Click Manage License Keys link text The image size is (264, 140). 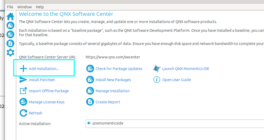[x=47, y=102]
